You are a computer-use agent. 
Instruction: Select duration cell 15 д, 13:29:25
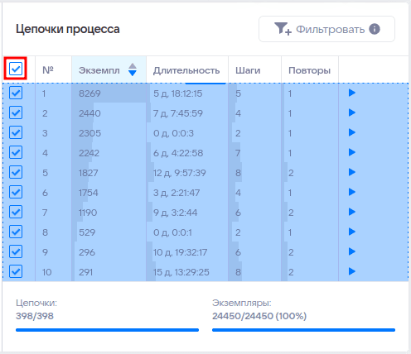181,272
